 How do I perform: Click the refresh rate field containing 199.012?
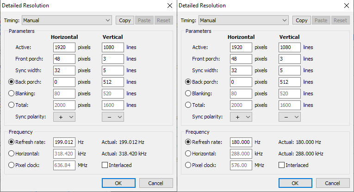tap(64, 142)
